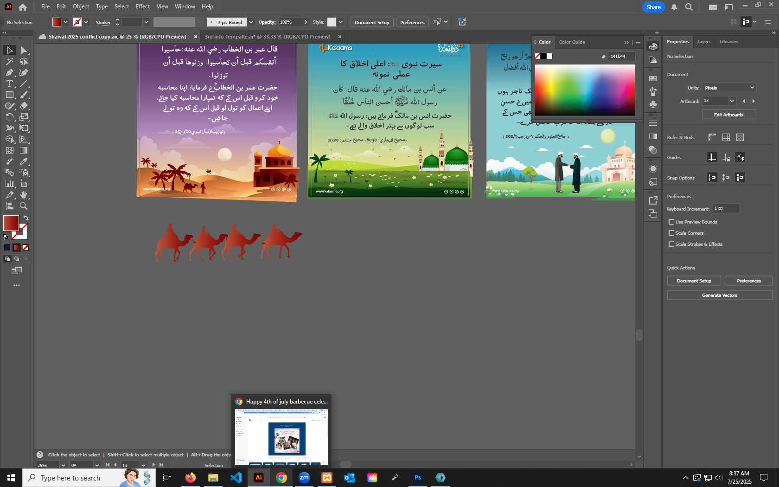Open the Brushes panel icon
This screenshot has height=487, width=779.
(653, 91)
